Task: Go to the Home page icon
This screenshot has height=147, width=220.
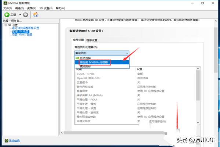Action: tap(36, 15)
